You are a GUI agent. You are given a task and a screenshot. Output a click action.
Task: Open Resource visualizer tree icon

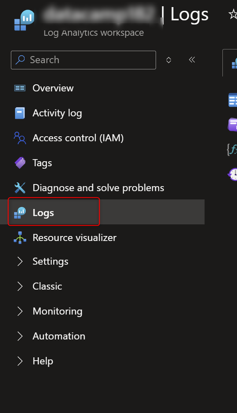pos(20,237)
